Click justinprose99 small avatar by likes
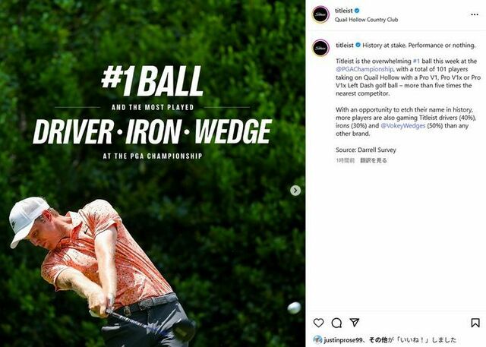The height and width of the screenshot is (347, 486). click(x=317, y=340)
